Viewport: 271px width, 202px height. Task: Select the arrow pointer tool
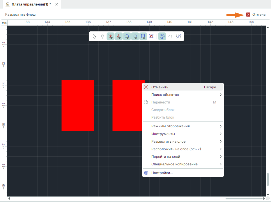pos(94,36)
